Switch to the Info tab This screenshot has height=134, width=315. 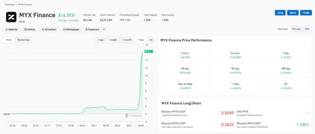[x=307, y=29]
